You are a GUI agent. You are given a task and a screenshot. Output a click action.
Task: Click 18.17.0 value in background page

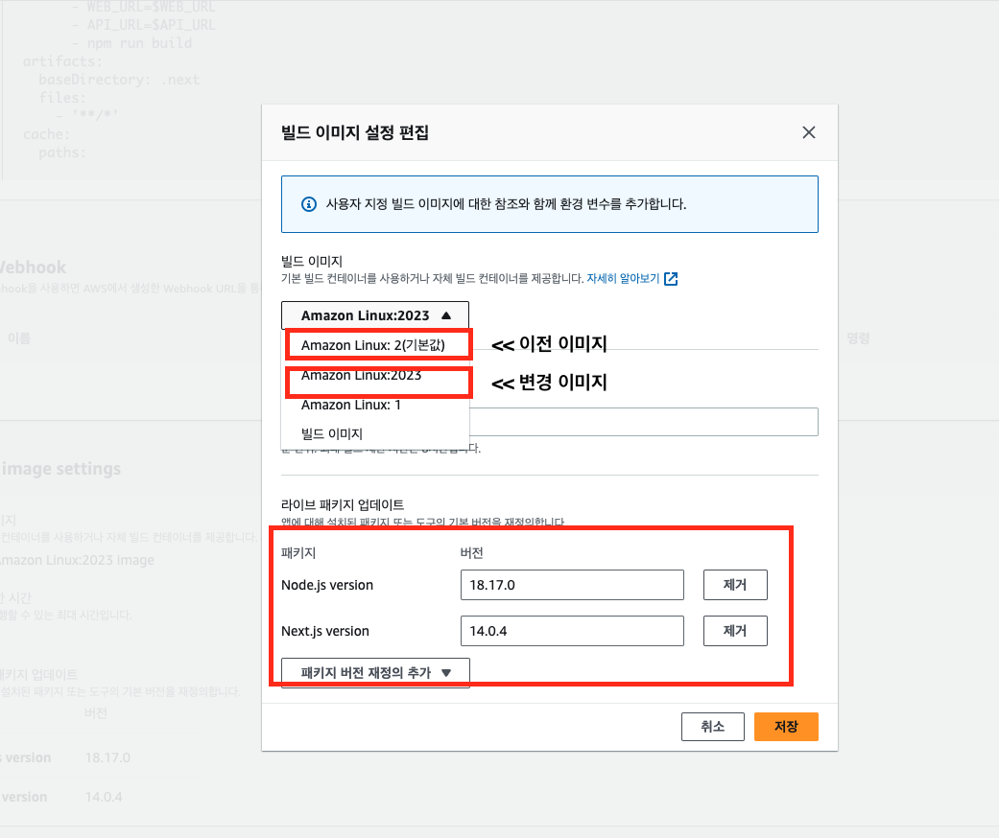pos(107,757)
